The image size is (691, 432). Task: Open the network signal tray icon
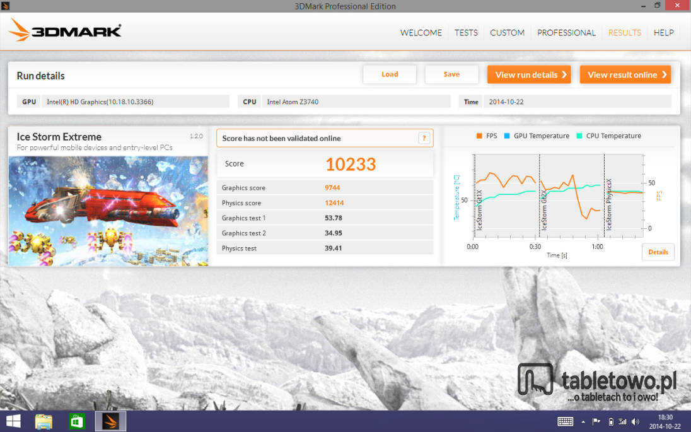622,421
